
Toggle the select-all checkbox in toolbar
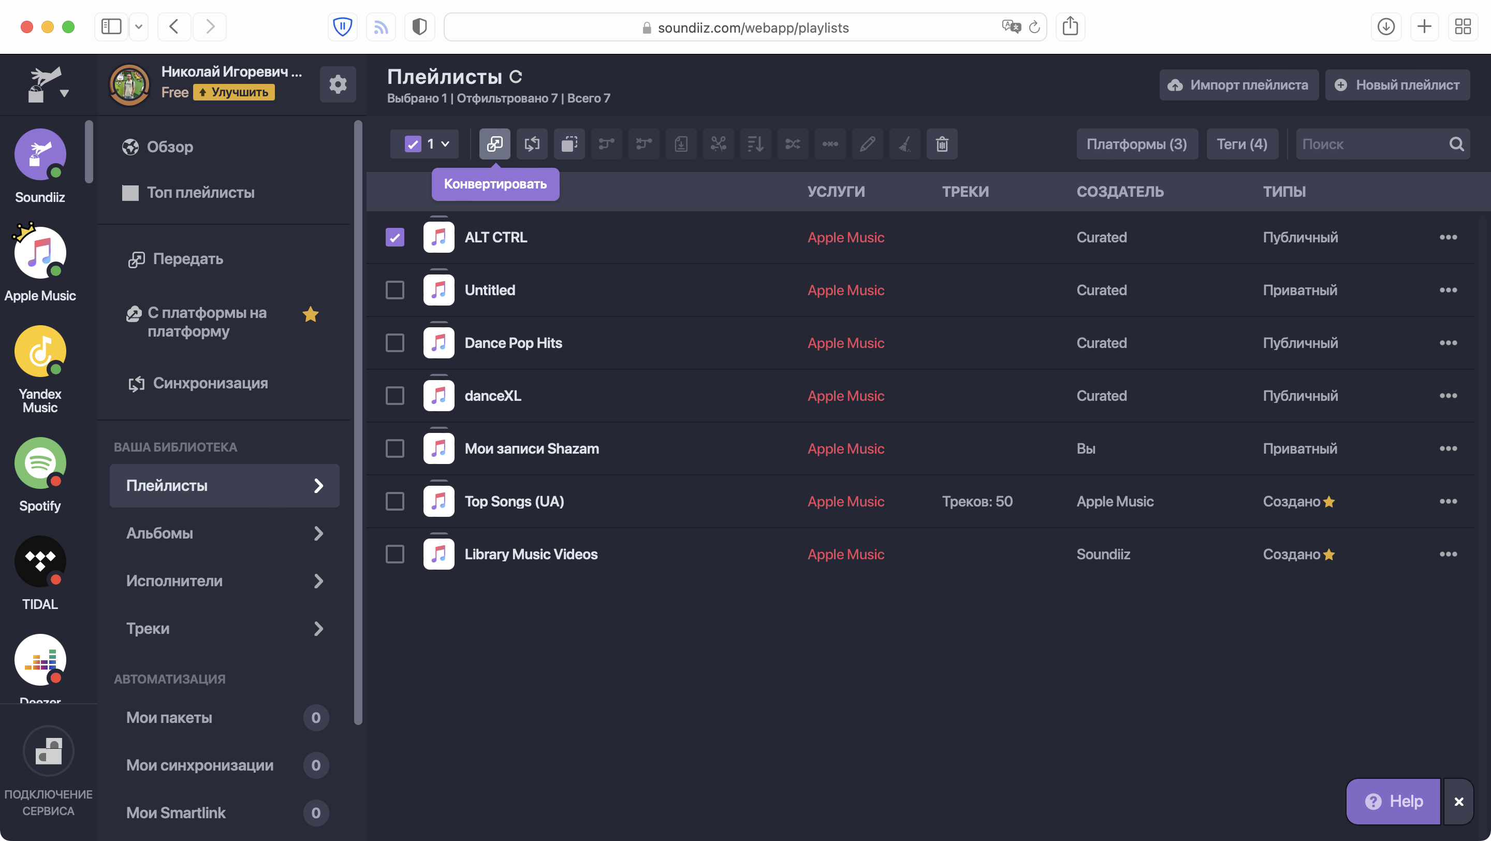pos(413,143)
